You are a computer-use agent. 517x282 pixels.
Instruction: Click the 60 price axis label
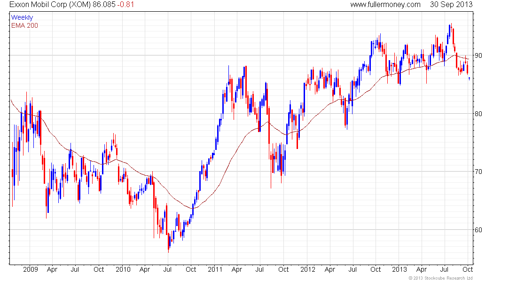(478, 230)
